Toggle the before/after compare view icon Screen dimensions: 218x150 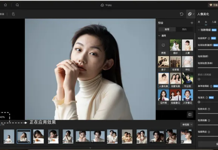190,115
